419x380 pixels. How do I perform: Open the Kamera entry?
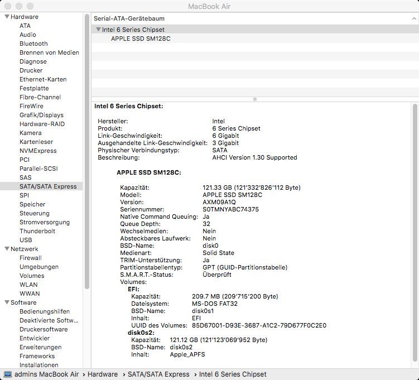point(31,133)
